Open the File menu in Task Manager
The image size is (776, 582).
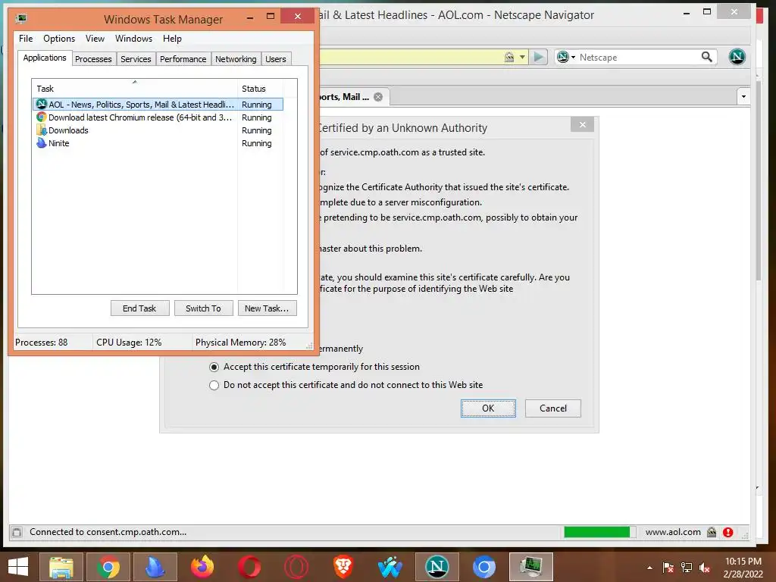pyautogui.click(x=26, y=39)
